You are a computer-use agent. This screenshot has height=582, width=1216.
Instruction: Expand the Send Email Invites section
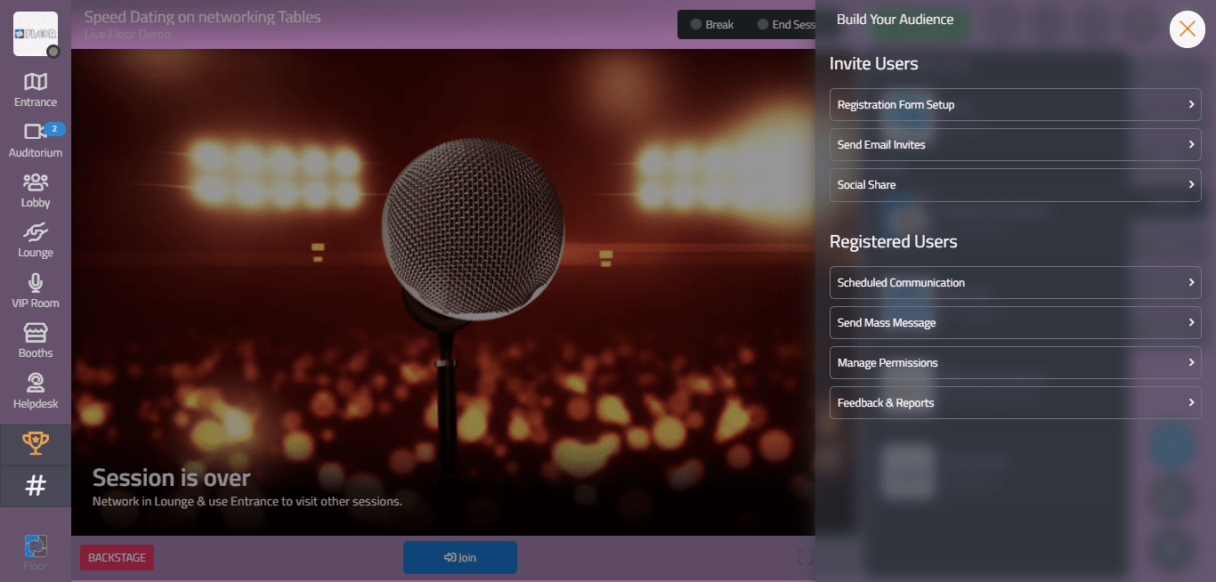1015,144
